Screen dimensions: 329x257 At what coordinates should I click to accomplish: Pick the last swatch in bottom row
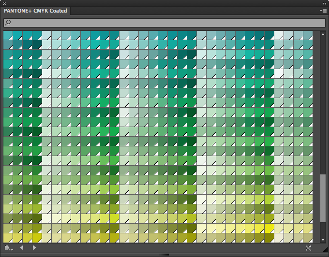coord(308,238)
